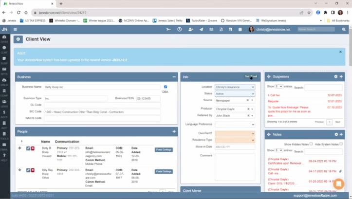This screenshot has height=199, width=352.
Task: Click Portal Settings for Betty B Boop
Action: tap(164, 149)
